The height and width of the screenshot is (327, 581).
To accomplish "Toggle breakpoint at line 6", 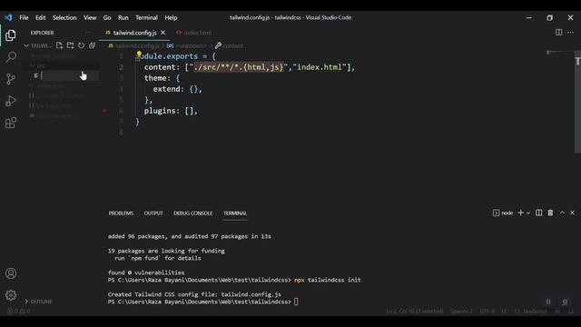I will [x=105, y=111].
